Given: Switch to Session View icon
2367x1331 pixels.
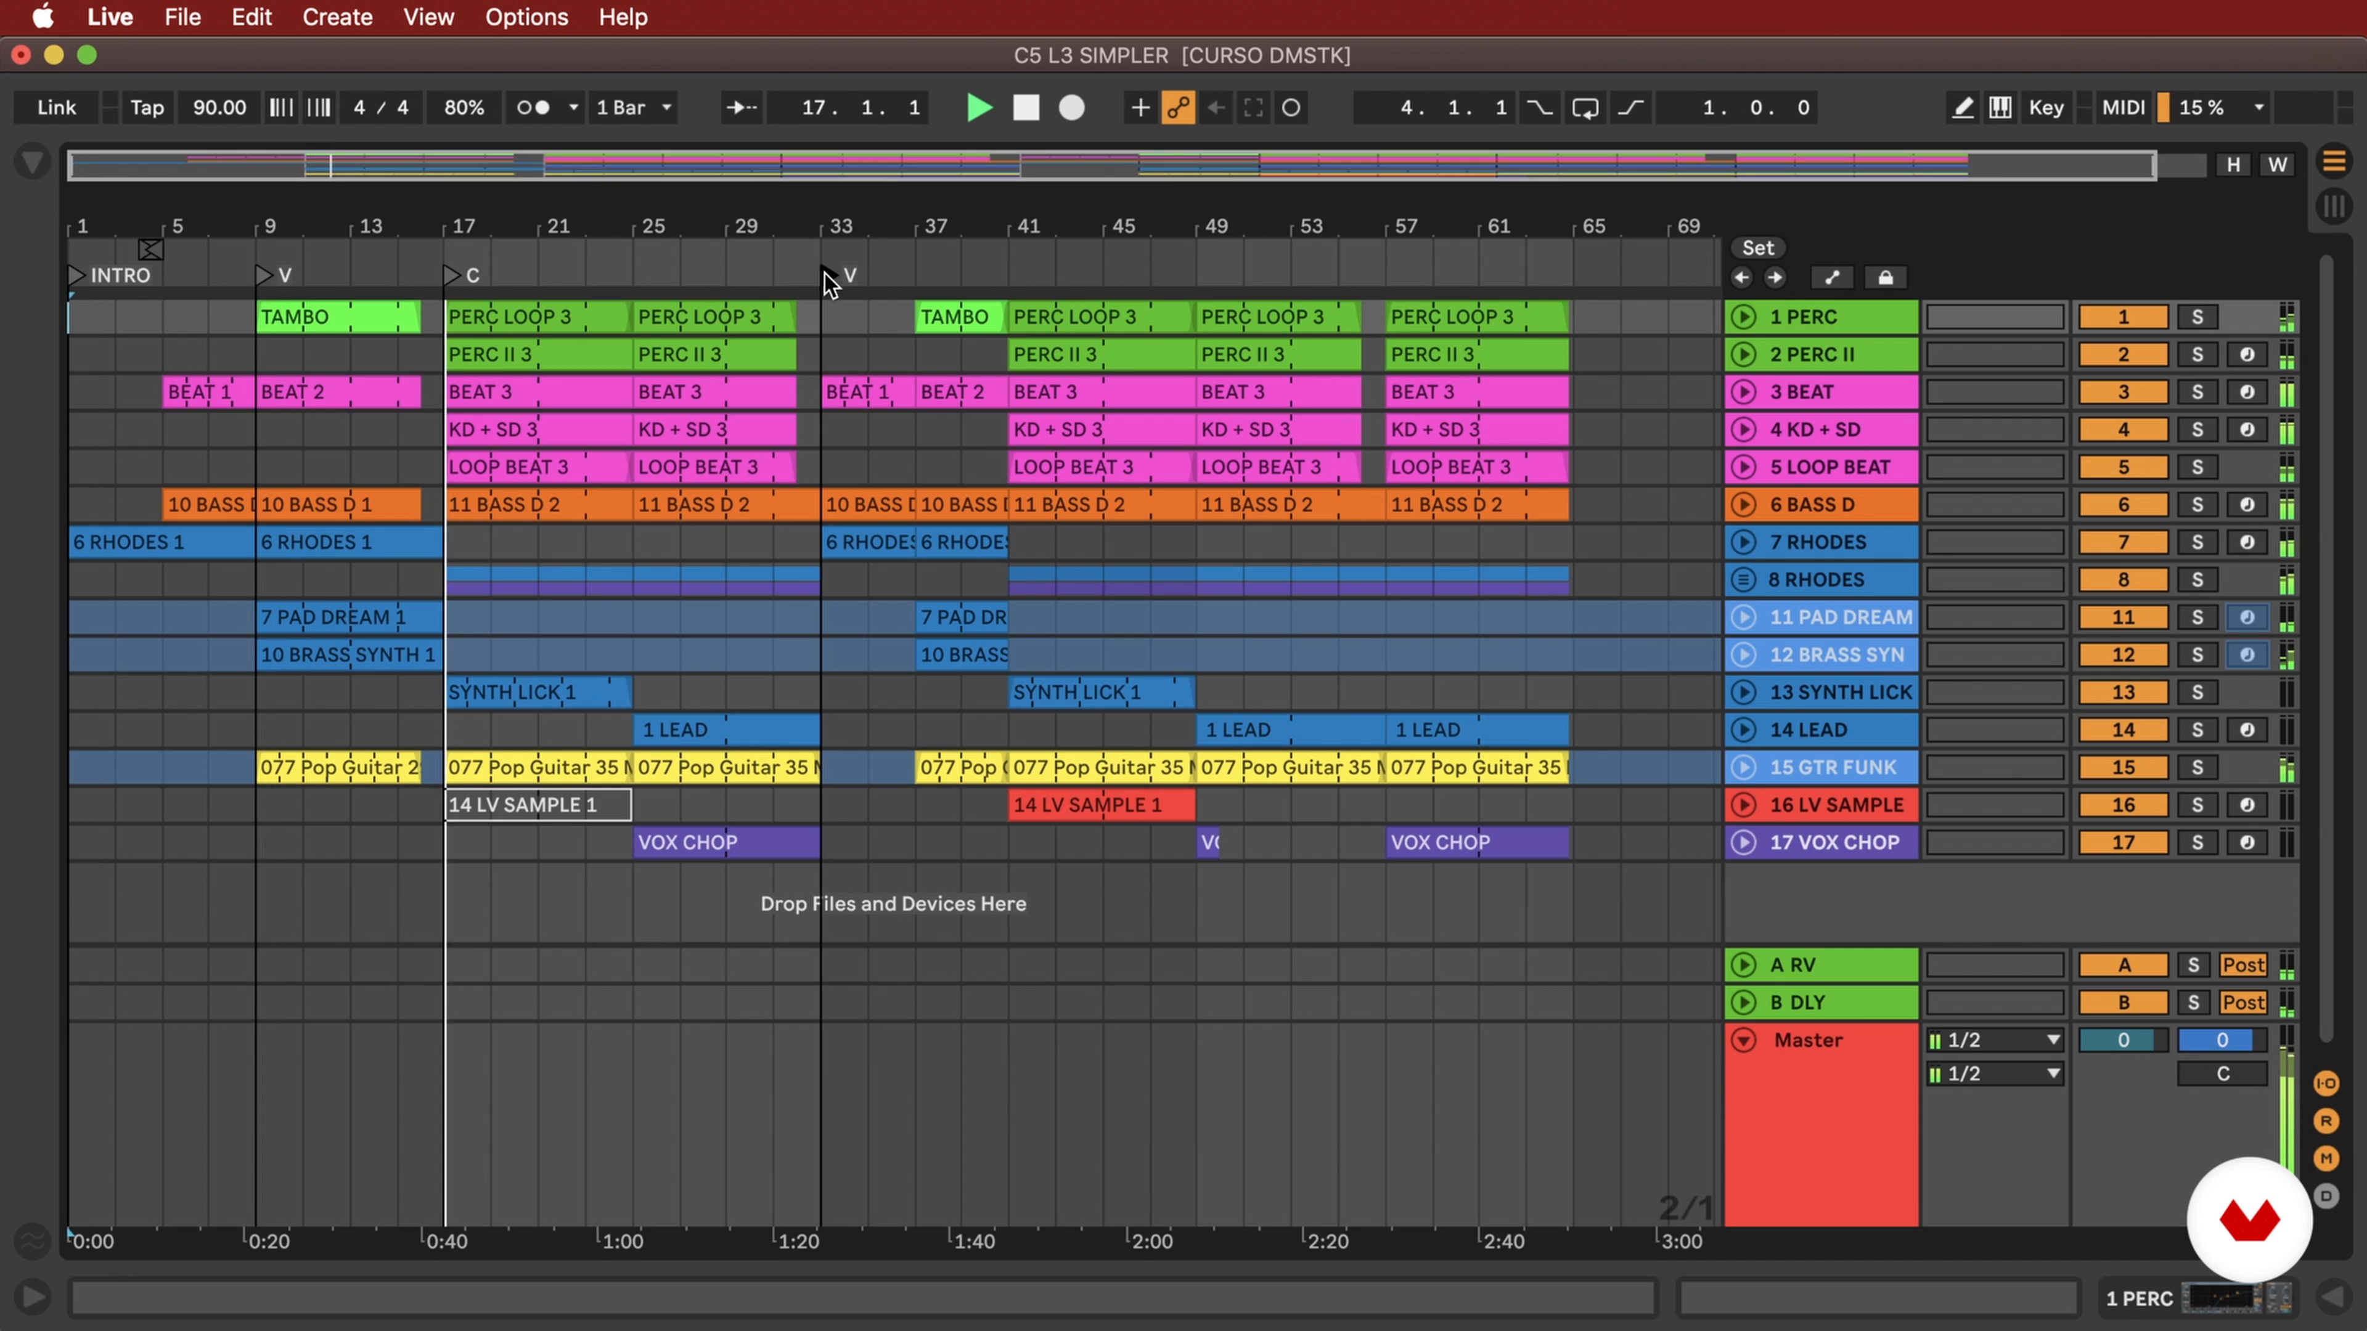Looking at the screenshot, I should [2334, 208].
